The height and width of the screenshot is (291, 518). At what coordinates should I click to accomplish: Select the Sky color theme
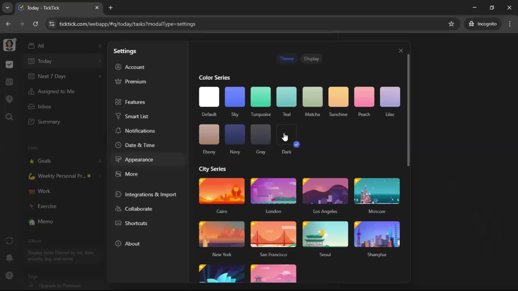coord(235,97)
